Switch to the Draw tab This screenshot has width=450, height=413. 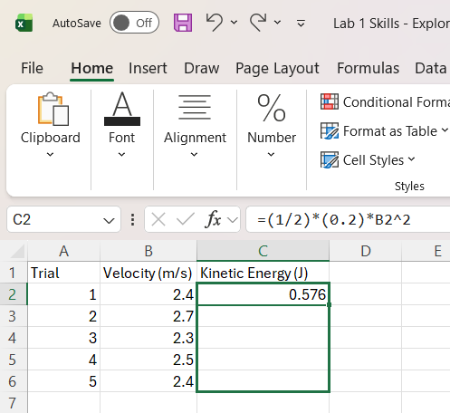coord(202,68)
